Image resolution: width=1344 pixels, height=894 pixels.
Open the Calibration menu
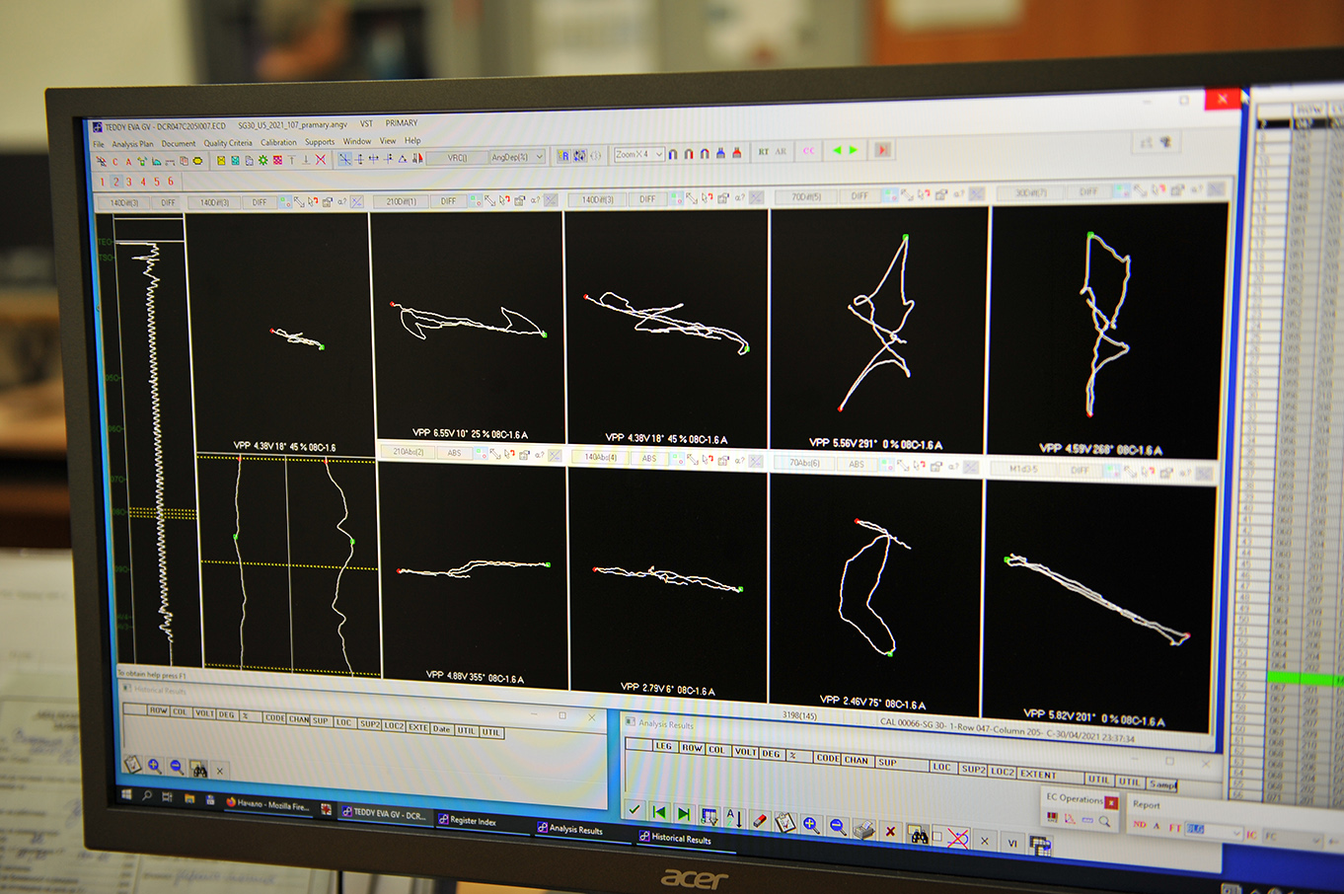(278, 142)
